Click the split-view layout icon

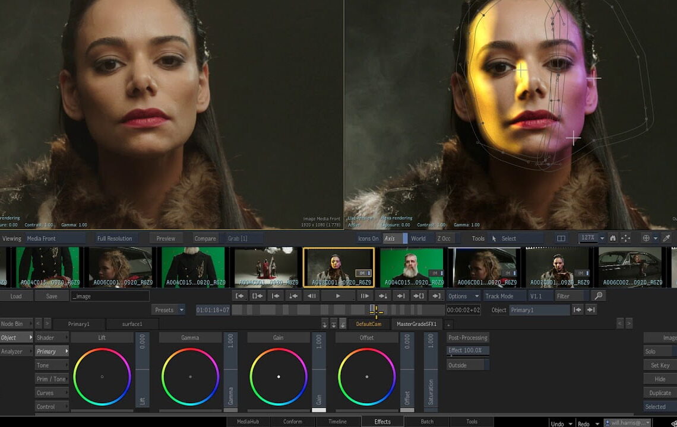tap(561, 238)
